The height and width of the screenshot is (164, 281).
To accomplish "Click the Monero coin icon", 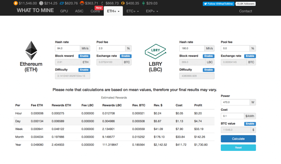I will tap(82, 3).
